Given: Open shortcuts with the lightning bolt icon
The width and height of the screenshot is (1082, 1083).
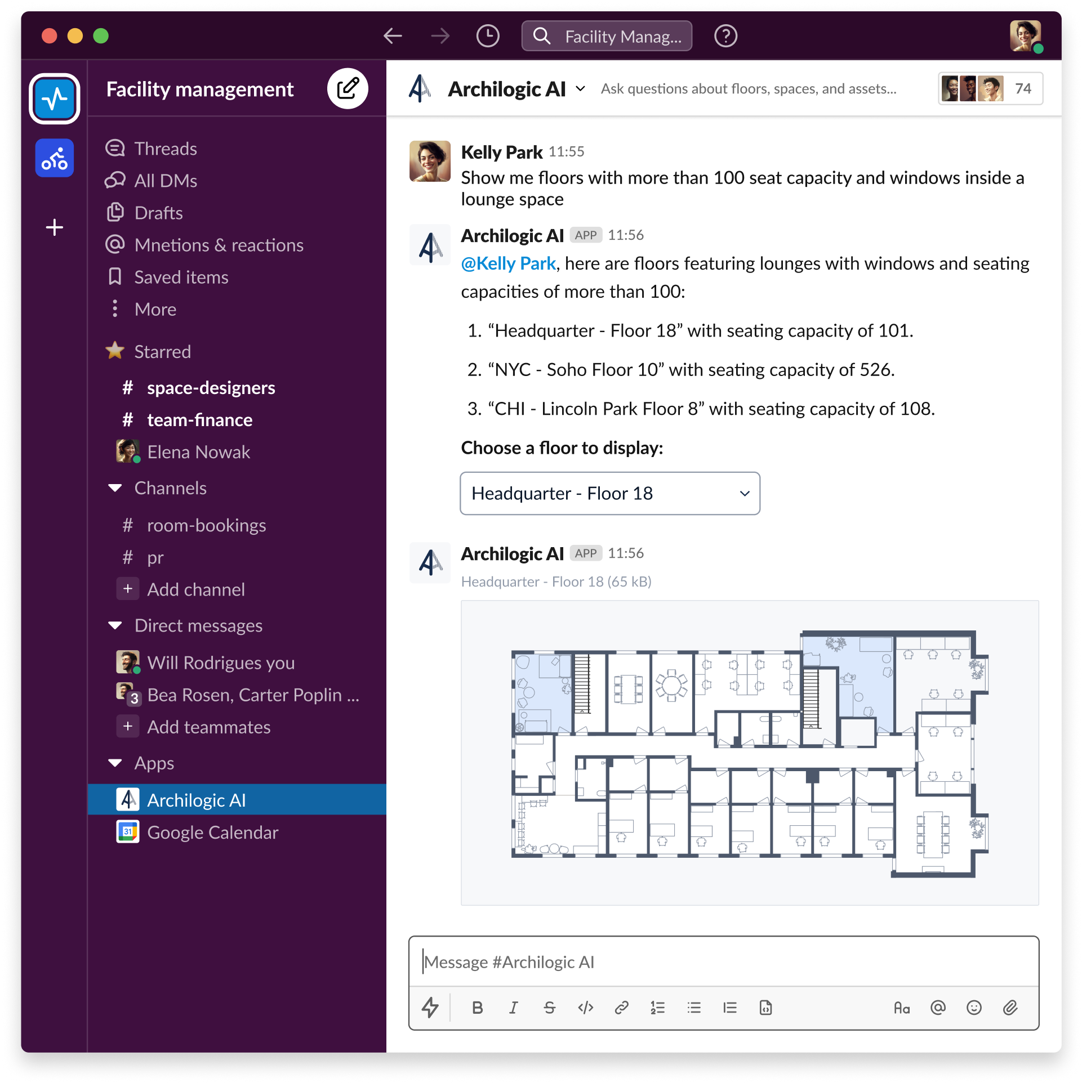Looking at the screenshot, I should click(431, 1008).
